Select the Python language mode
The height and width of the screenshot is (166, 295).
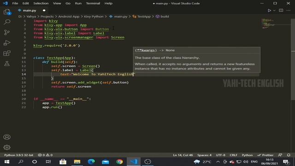coord(247,155)
